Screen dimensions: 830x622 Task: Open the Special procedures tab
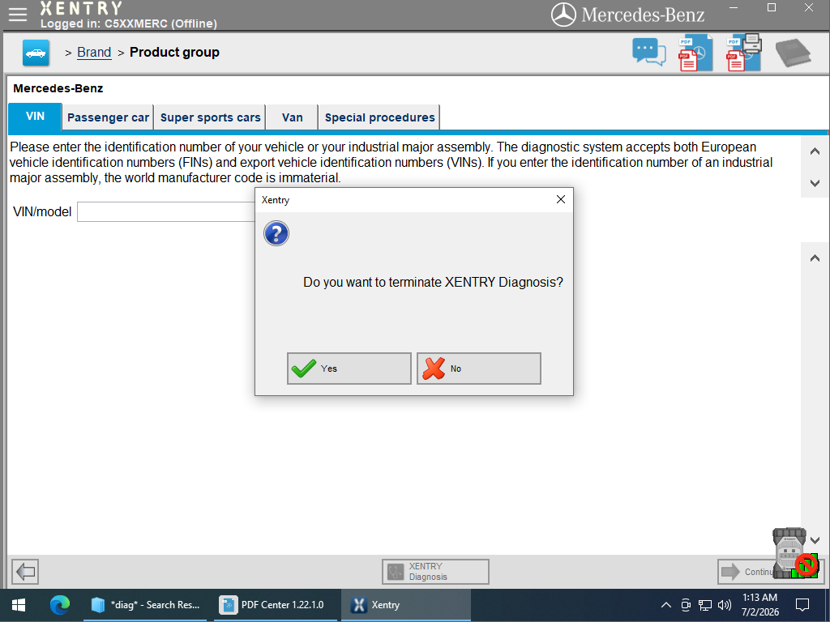click(379, 117)
